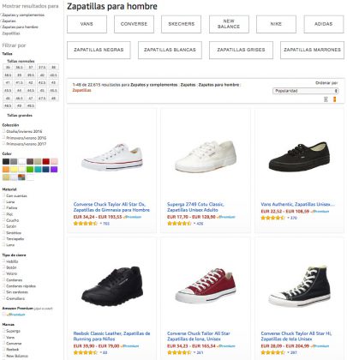
Task: Select the NEW BALANCE brand tab
Action: coord(229,24)
